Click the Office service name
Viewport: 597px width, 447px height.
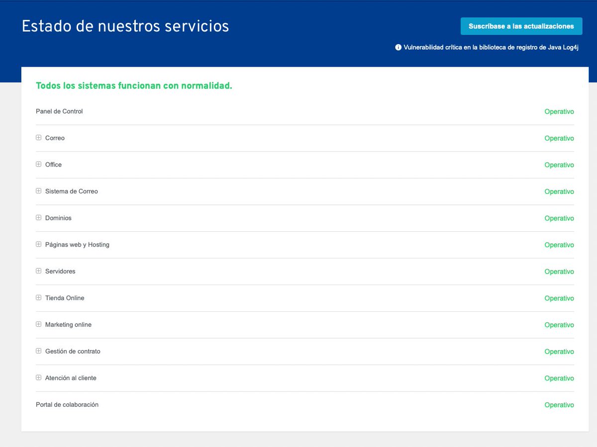[x=53, y=165]
